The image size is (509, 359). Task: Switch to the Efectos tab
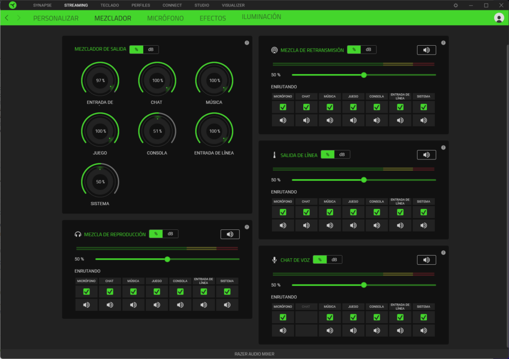[212, 18]
